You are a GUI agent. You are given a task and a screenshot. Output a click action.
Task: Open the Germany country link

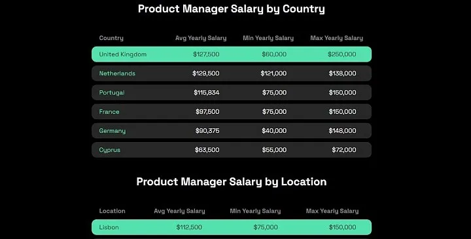[x=113, y=131]
